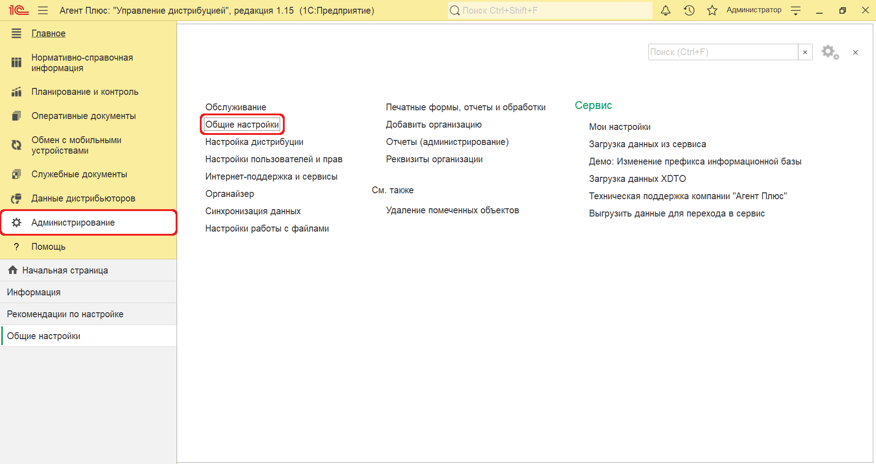Click Добавить организацию link
The height and width of the screenshot is (464, 876).
(x=434, y=124)
